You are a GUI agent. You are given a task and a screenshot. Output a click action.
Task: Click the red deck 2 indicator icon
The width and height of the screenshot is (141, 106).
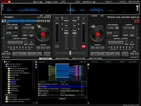click(x=137, y=21)
